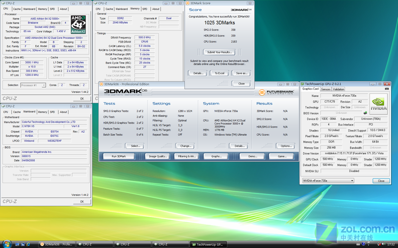Open About tab in the CPU-Z processor window
Viewport: 398px width, 248px height.
tap(64, 9)
